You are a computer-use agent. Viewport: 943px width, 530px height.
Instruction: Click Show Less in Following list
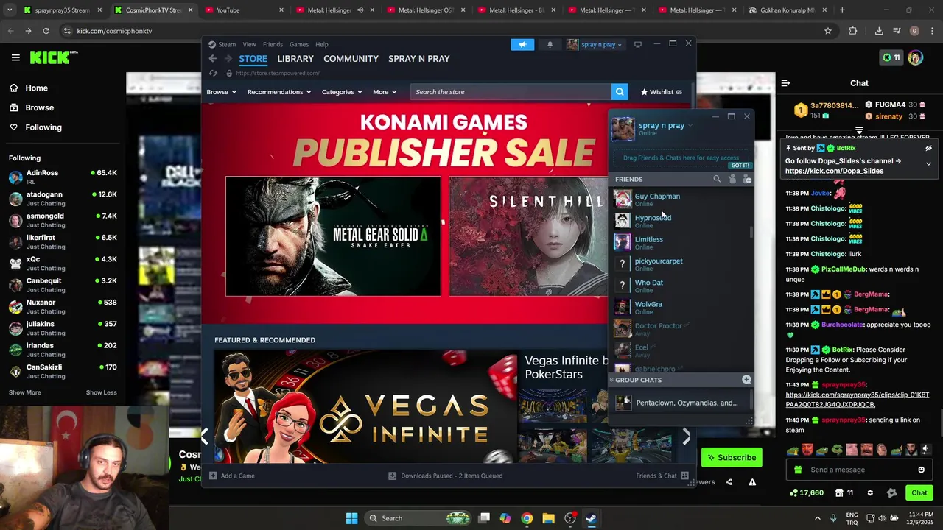tap(102, 392)
